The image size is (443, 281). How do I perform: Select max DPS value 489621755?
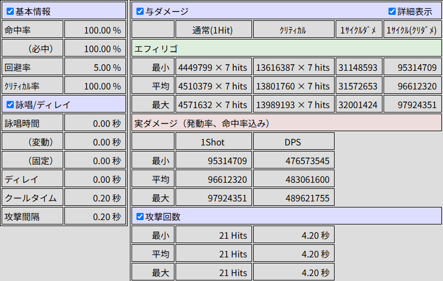pyautogui.click(x=293, y=198)
